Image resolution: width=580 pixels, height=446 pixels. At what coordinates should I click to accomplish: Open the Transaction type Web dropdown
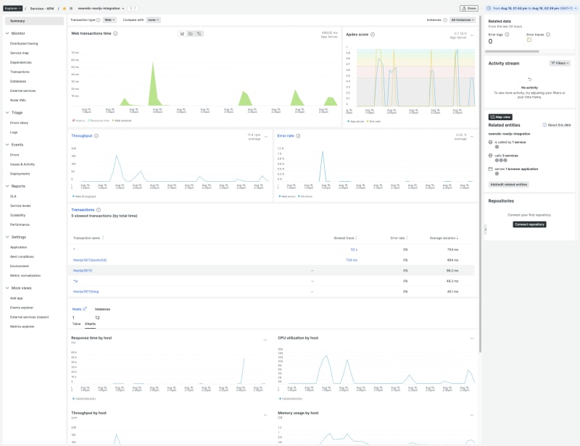coord(111,20)
